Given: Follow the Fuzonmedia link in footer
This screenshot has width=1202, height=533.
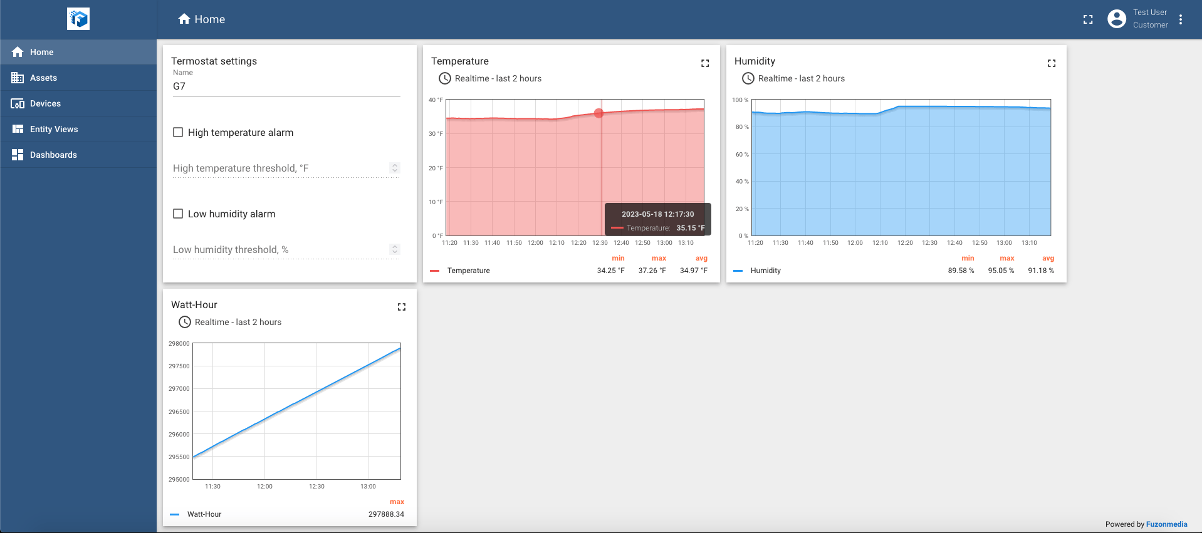Looking at the screenshot, I should click(x=1166, y=524).
